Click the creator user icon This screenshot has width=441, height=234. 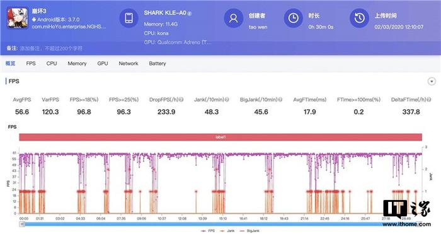(x=233, y=18)
